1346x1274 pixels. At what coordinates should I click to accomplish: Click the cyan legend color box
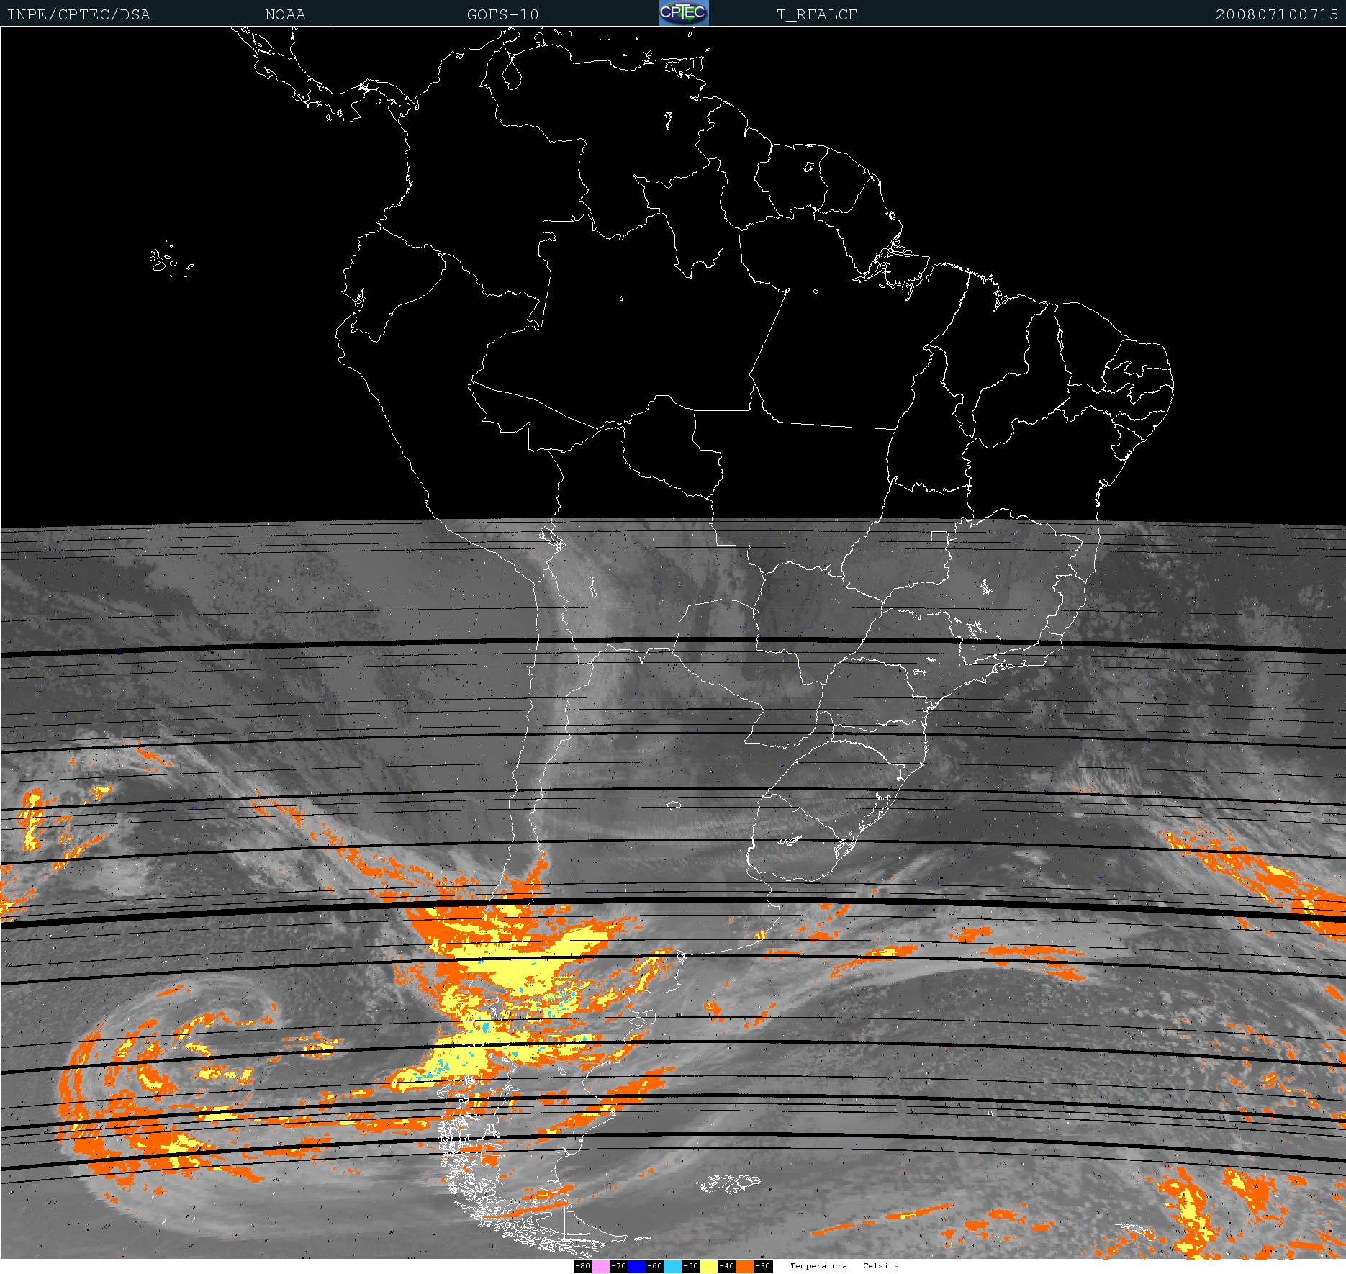(x=672, y=1266)
